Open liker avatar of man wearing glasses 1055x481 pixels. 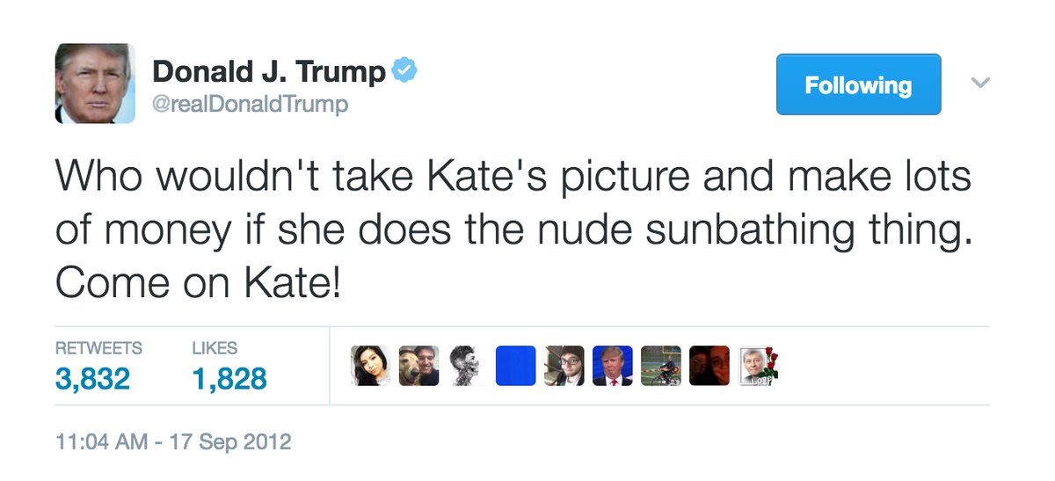click(564, 366)
